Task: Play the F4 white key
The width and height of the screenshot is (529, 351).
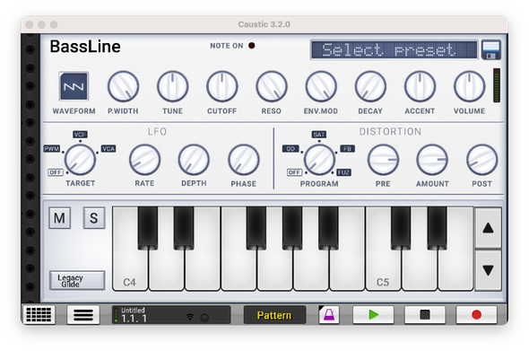Action: [238, 270]
